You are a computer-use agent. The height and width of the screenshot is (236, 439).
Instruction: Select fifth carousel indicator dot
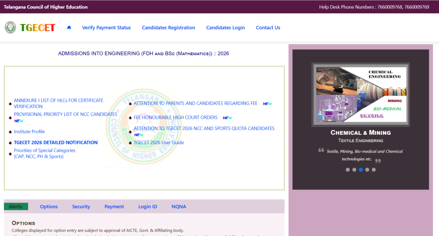pyautogui.click(x=373, y=170)
